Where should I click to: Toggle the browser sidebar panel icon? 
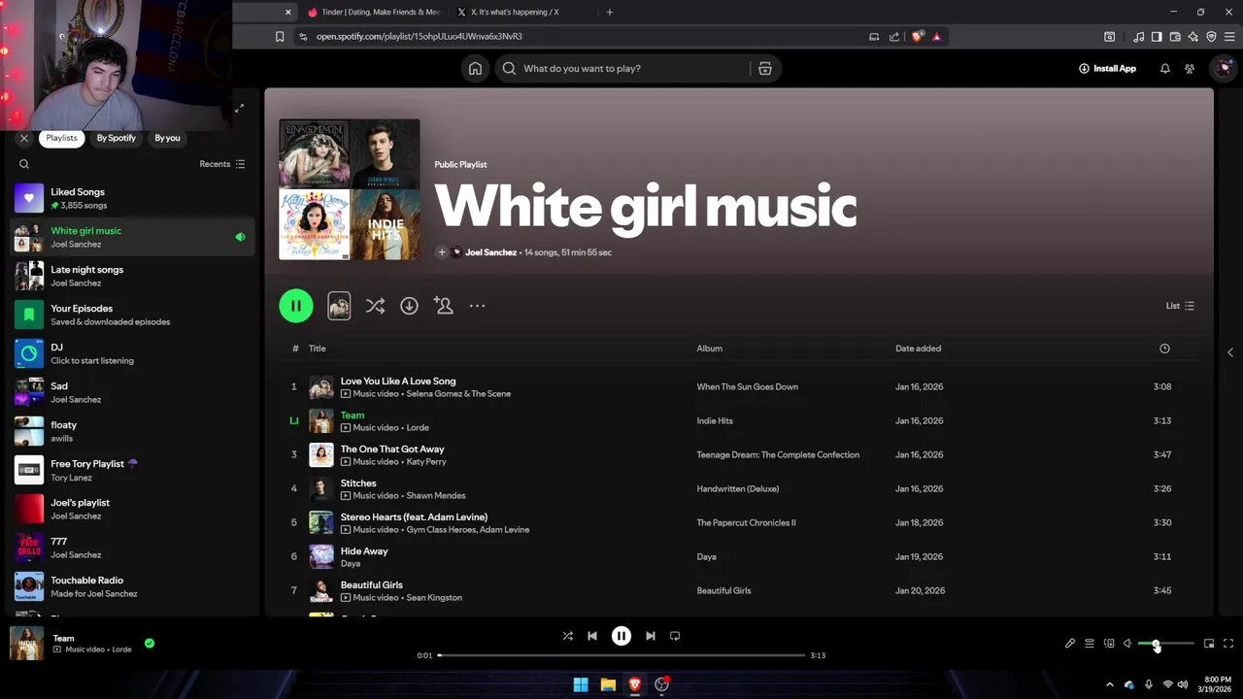click(1157, 37)
